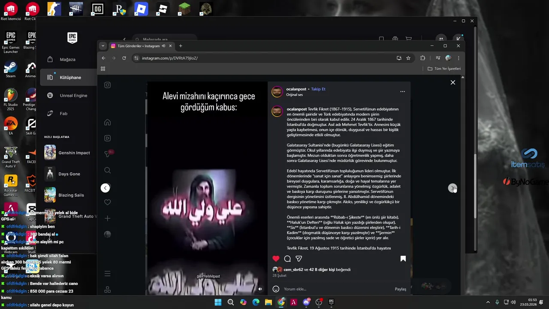
Task: Open Chrome profile avatar
Action: [448, 58]
